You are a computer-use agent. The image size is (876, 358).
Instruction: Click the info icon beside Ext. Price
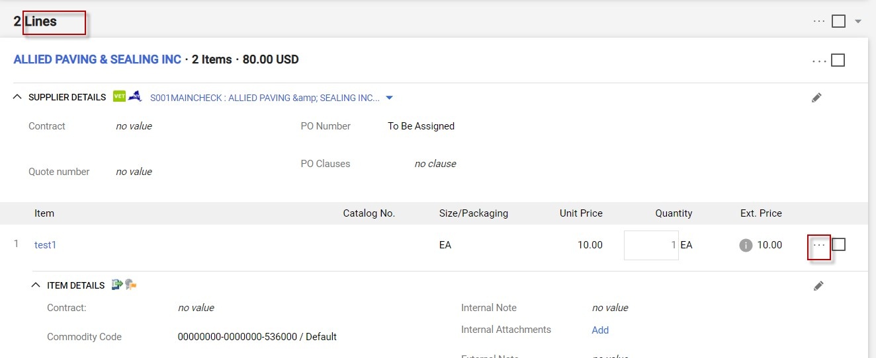click(x=746, y=245)
